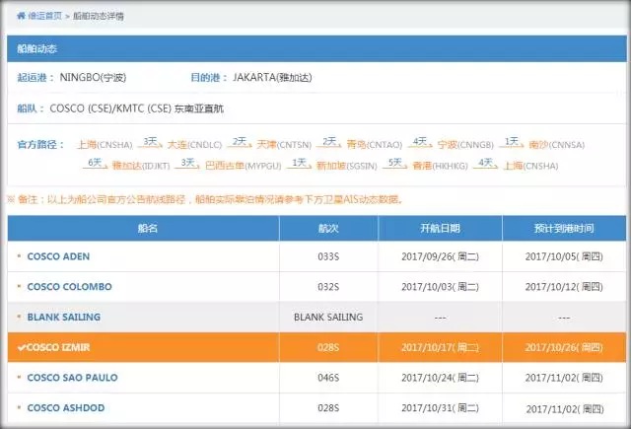Select 青岛(CNTAO) route stop
This screenshot has width=631, height=429.
375,144
